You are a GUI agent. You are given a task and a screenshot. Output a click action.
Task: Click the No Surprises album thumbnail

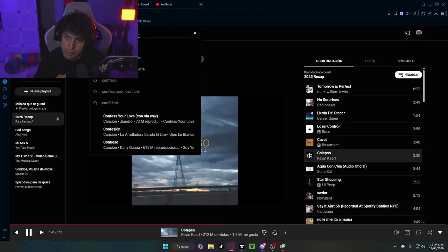coord(309,103)
